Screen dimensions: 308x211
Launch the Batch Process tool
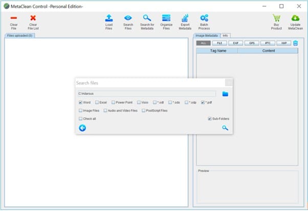pyautogui.click(x=204, y=18)
